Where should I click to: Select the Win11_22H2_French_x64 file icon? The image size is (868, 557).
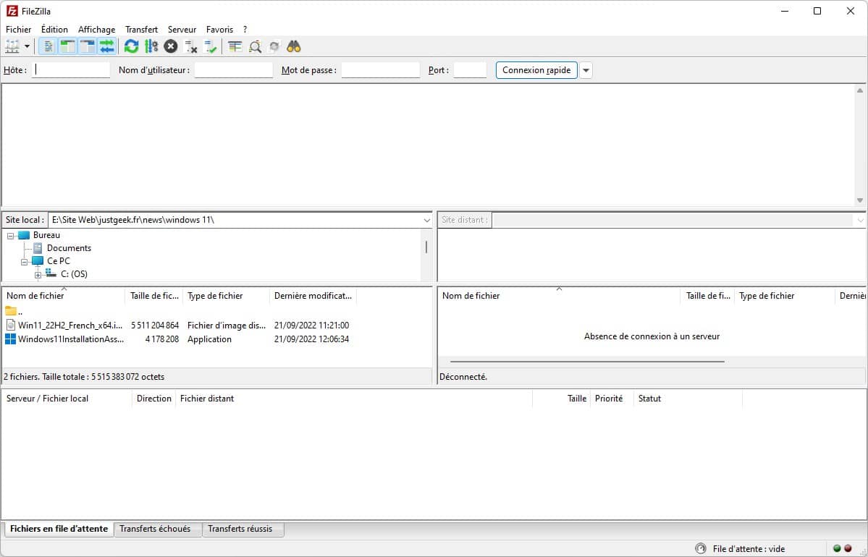pos(11,326)
